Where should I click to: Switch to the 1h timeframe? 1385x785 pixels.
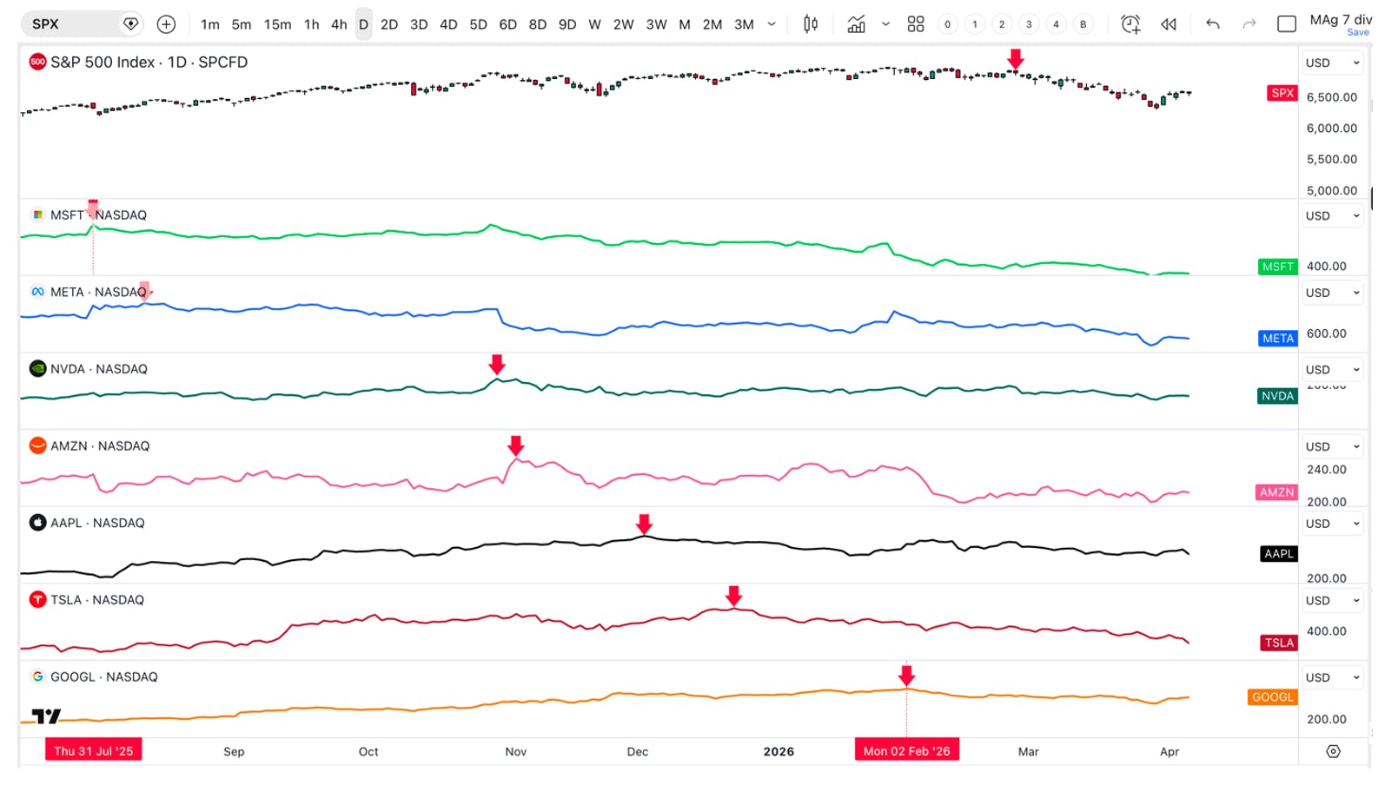[312, 24]
